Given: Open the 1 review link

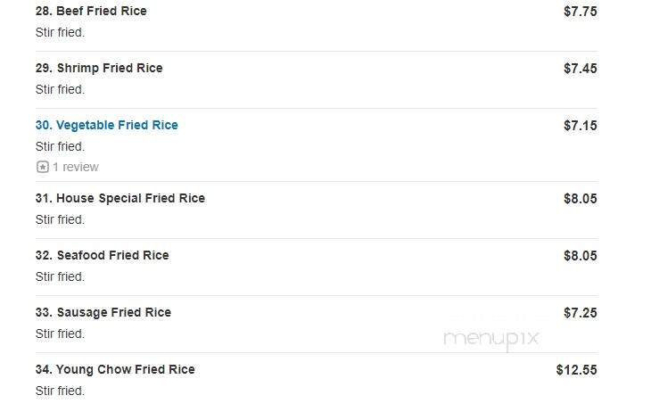Looking at the screenshot, I should coord(76,167).
